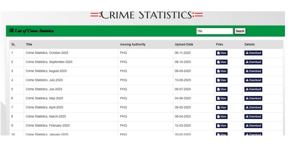Select the Crime Statistics, March-2025 row title

point(46,116)
